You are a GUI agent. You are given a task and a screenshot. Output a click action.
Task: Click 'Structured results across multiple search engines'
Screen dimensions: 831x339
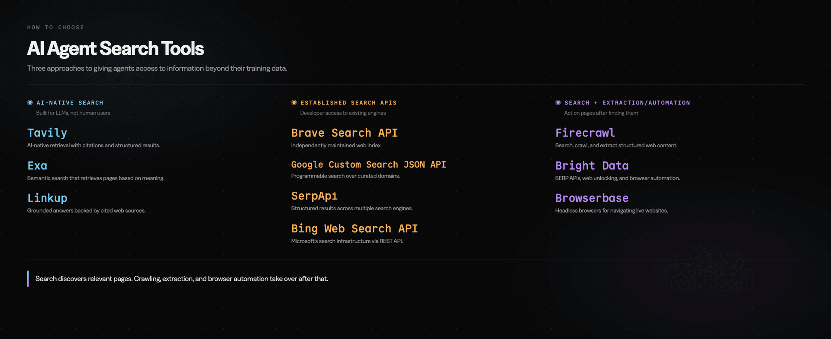[352, 209]
